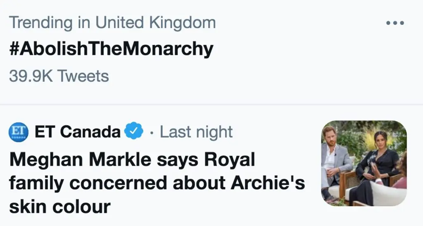The height and width of the screenshot is (226, 423).
Task: Click "skin colour" on the headline's last line
Action: 59,206
